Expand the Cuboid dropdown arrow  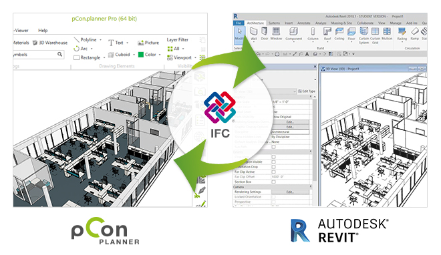[134, 55]
